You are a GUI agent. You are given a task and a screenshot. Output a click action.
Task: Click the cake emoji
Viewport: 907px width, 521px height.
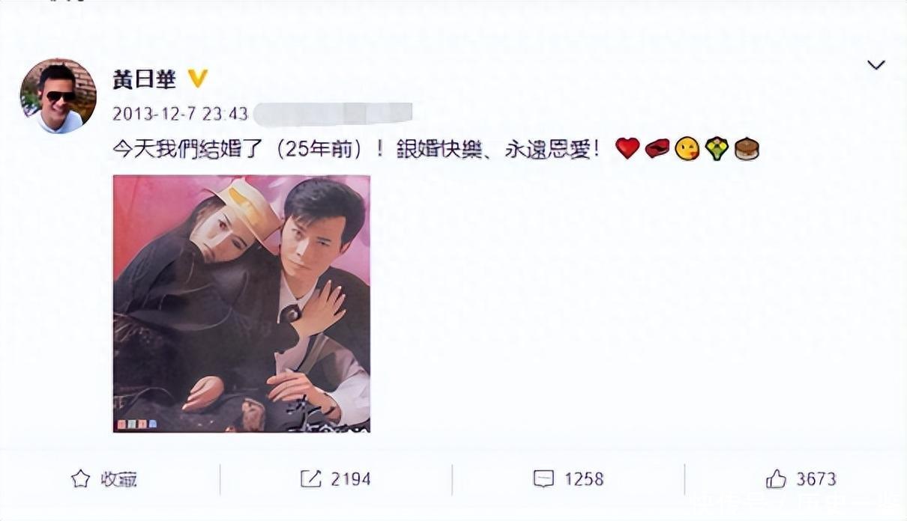[747, 149]
